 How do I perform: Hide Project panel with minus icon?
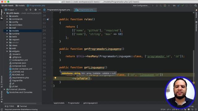pyautogui.click(x=40, y=10)
